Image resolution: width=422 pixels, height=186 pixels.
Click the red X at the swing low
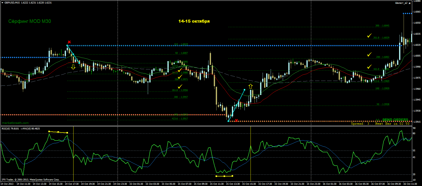pyautogui.click(x=236, y=120)
